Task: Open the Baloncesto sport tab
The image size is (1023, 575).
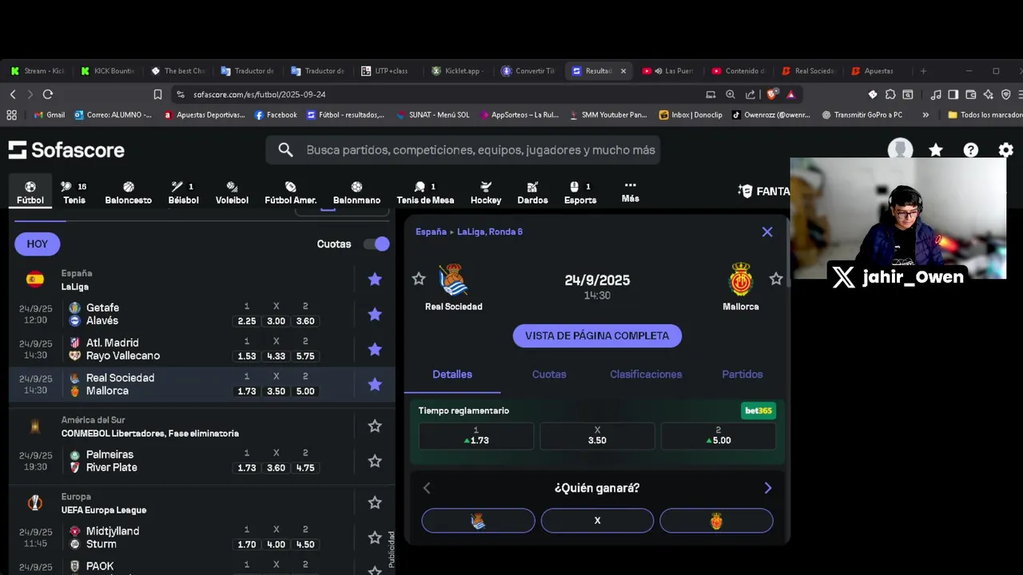Action: pyautogui.click(x=128, y=192)
